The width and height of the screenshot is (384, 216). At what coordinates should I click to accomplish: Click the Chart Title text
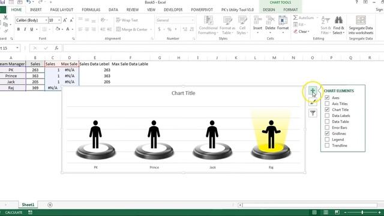[x=184, y=93]
